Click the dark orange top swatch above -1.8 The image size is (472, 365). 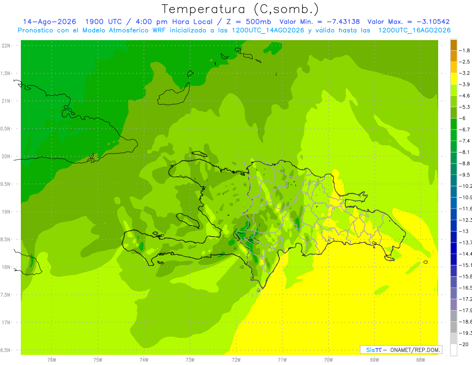[454, 45]
